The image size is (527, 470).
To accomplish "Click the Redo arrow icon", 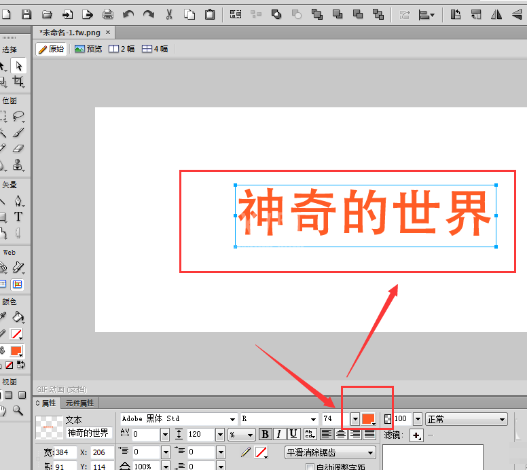I will point(149,14).
